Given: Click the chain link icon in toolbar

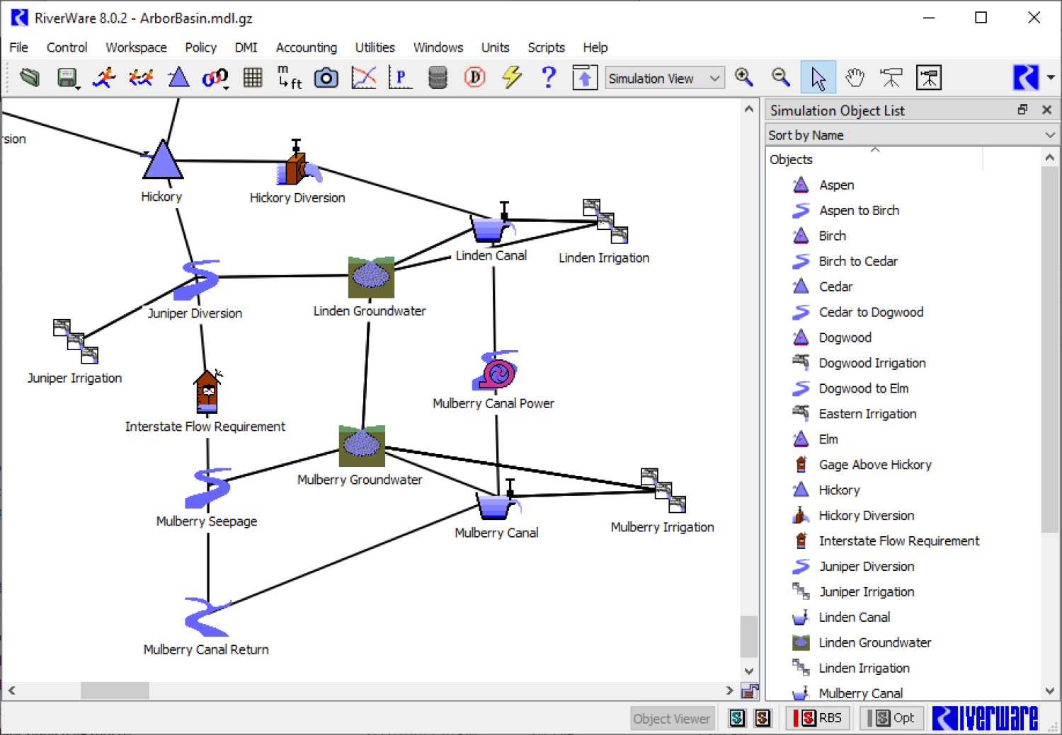Looking at the screenshot, I should coord(215,77).
